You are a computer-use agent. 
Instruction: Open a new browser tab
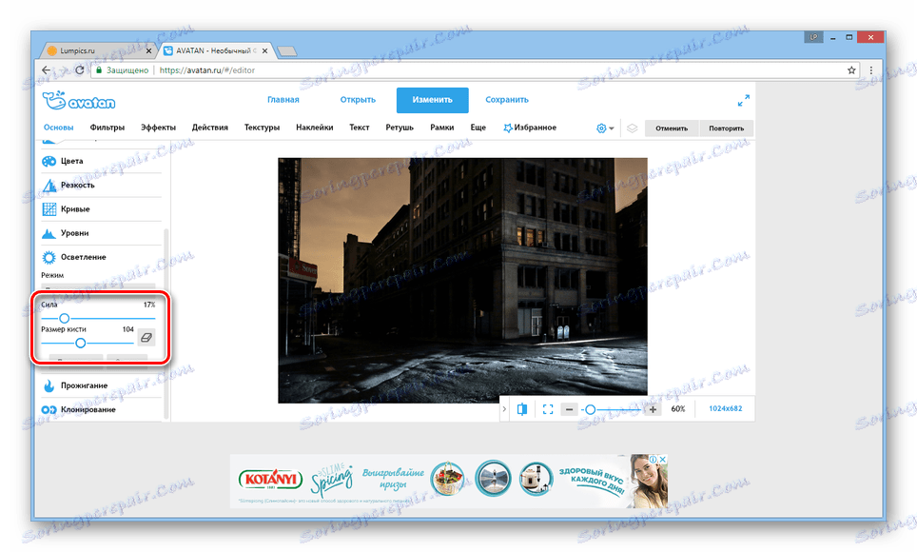click(286, 51)
